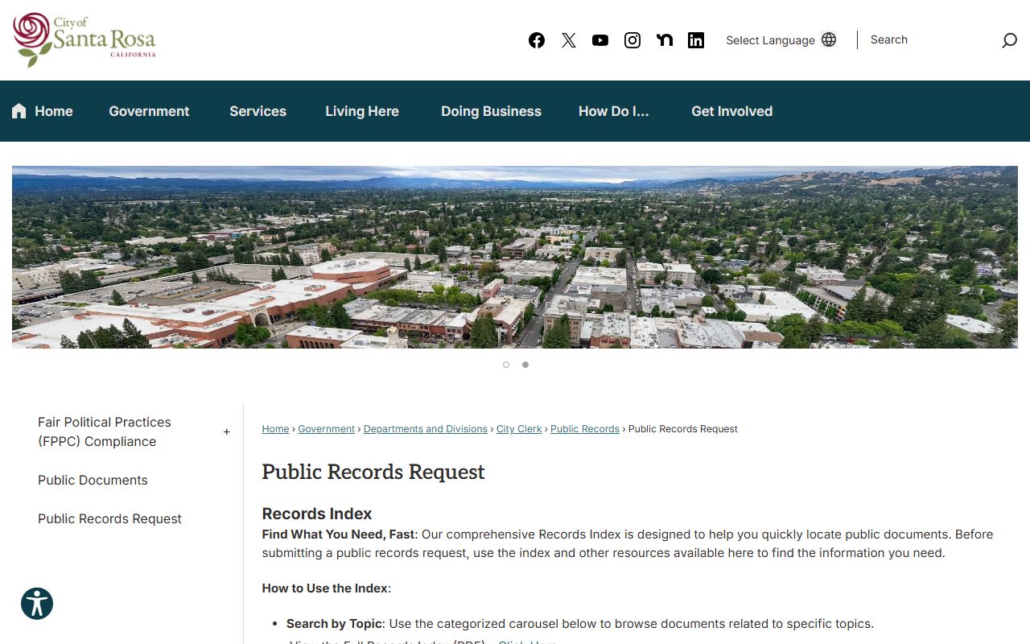1030x644 pixels.
Task: Open the Instagram icon
Action: [x=632, y=40]
